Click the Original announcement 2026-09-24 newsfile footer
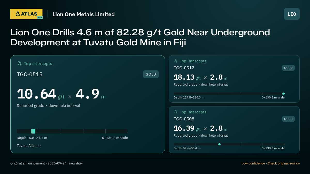 coord(46,163)
